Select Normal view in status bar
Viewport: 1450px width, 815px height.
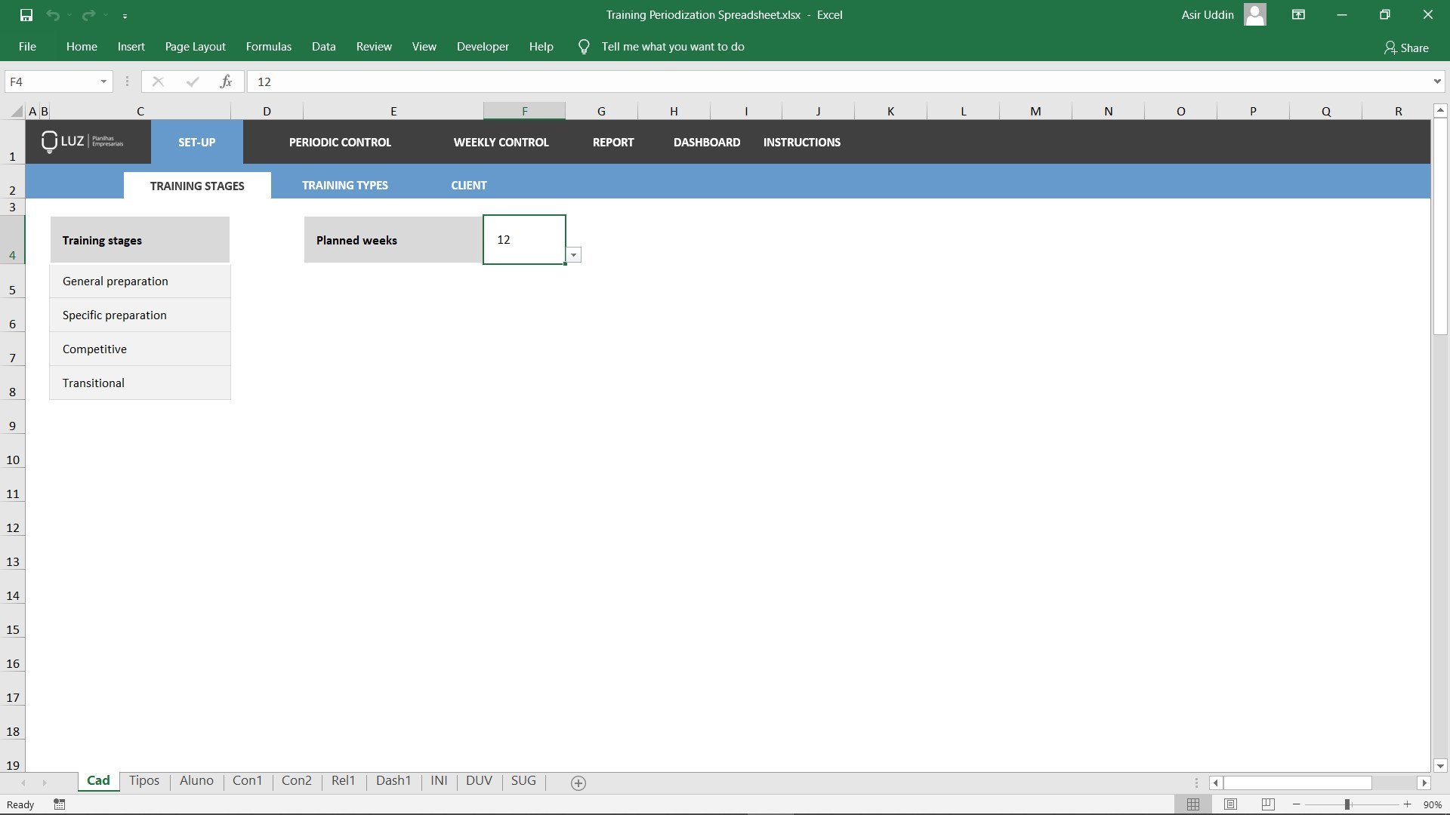tap(1193, 804)
